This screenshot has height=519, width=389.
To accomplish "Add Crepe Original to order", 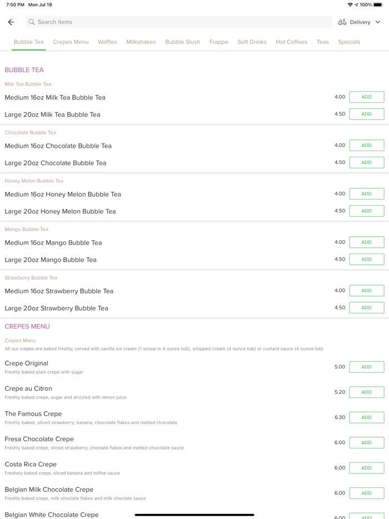I will [x=366, y=367].
